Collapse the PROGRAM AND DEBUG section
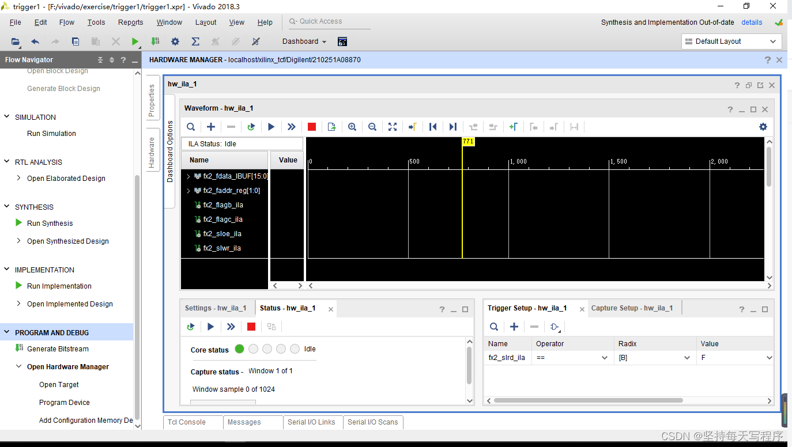Viewport: 792px width, 447px height. (7, 332)
